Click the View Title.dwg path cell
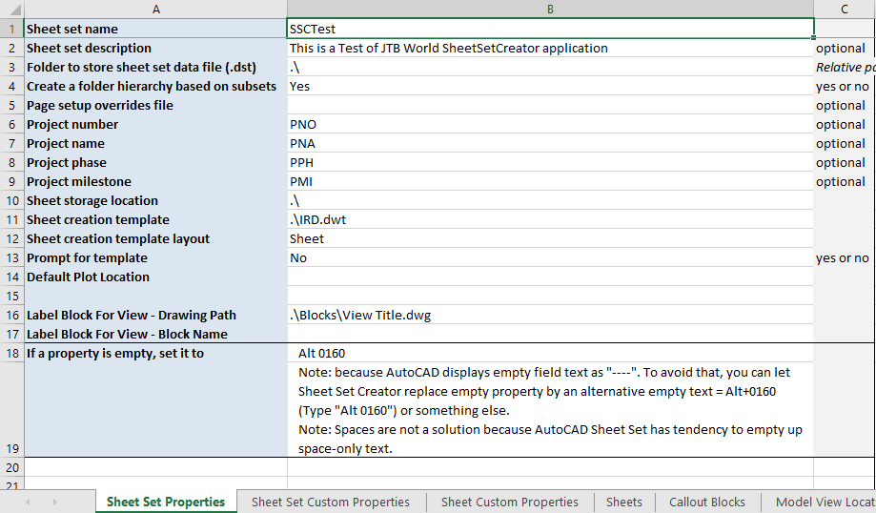The image size is (876, 513). 550,315
